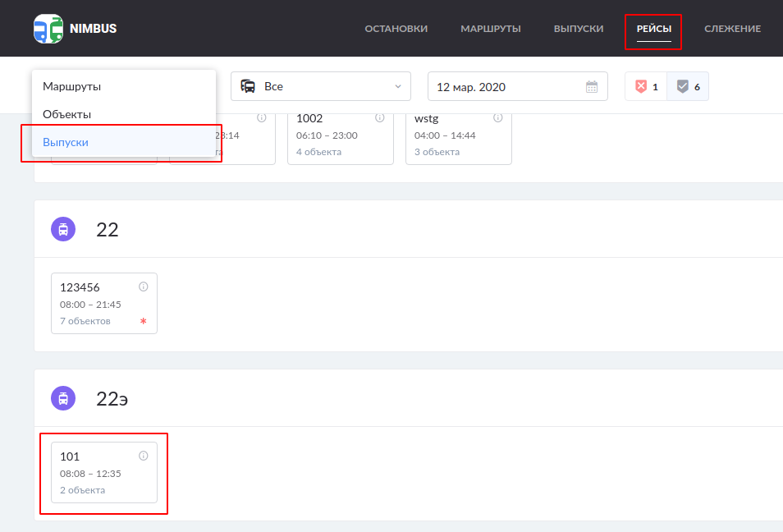Click info icon on card 1002

pos(379,117)
